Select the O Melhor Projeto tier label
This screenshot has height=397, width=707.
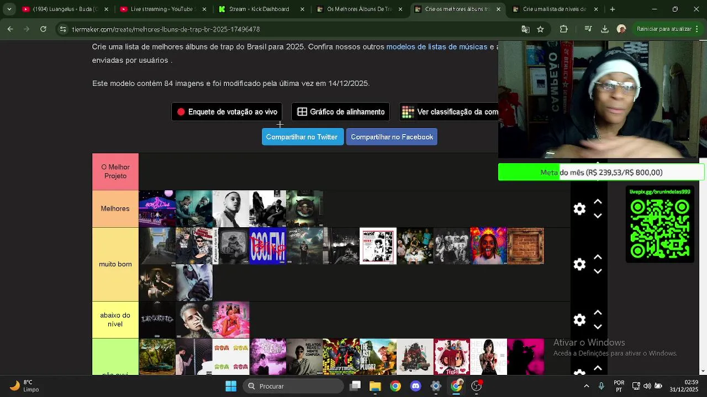[115, 171]
